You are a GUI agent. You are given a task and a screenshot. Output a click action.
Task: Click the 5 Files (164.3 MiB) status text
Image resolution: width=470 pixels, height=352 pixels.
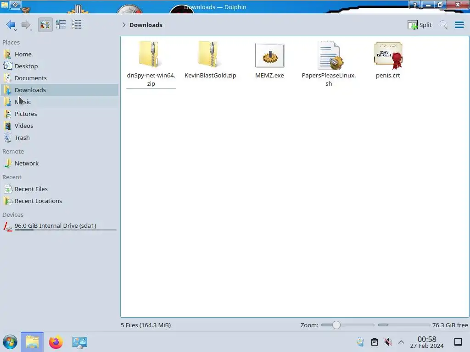point(145,325)
